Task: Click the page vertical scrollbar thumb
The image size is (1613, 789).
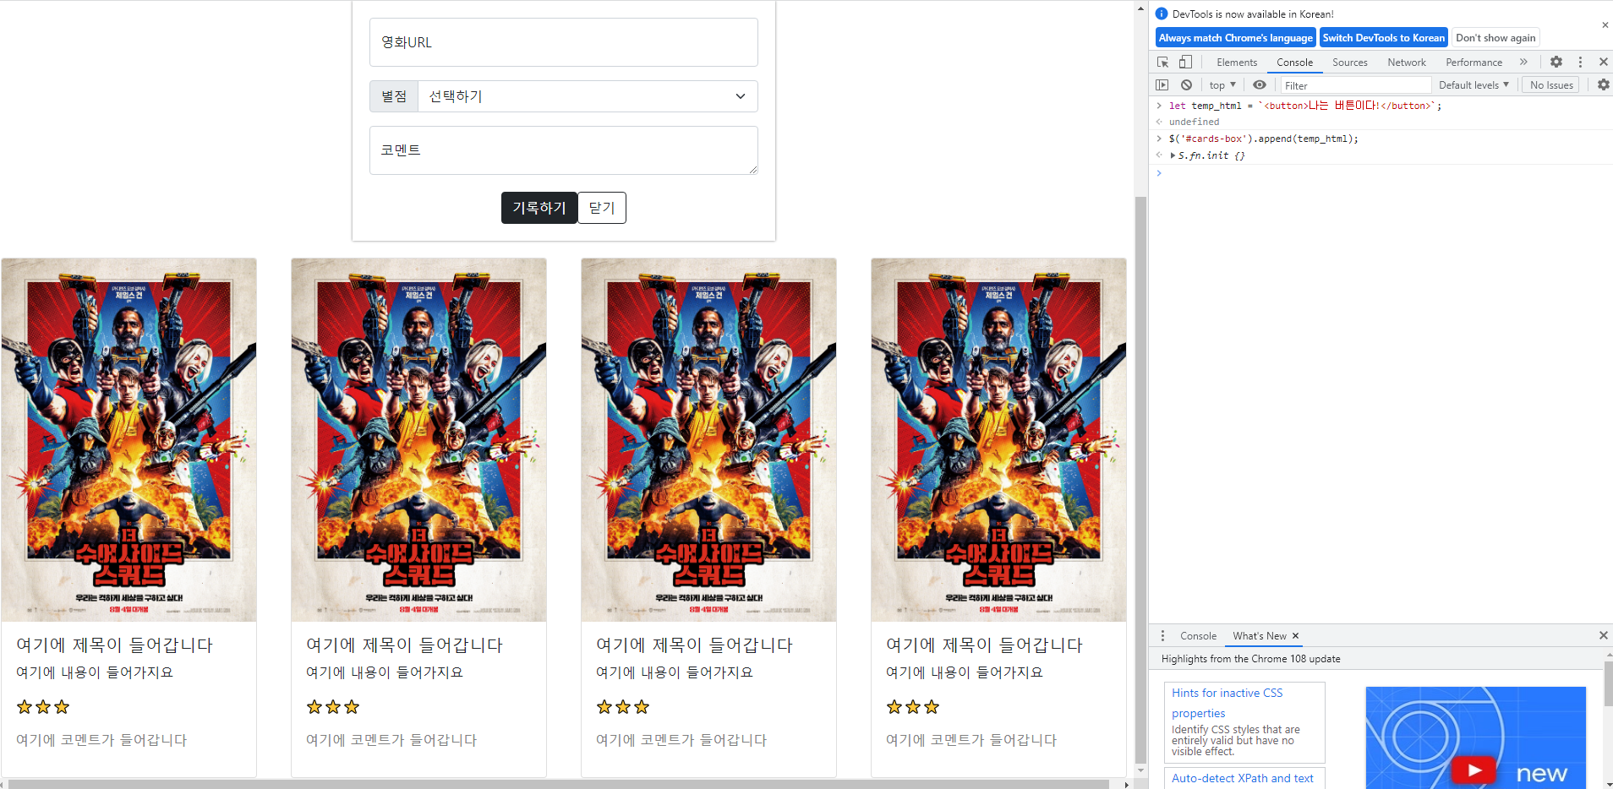Action: 1140,480
